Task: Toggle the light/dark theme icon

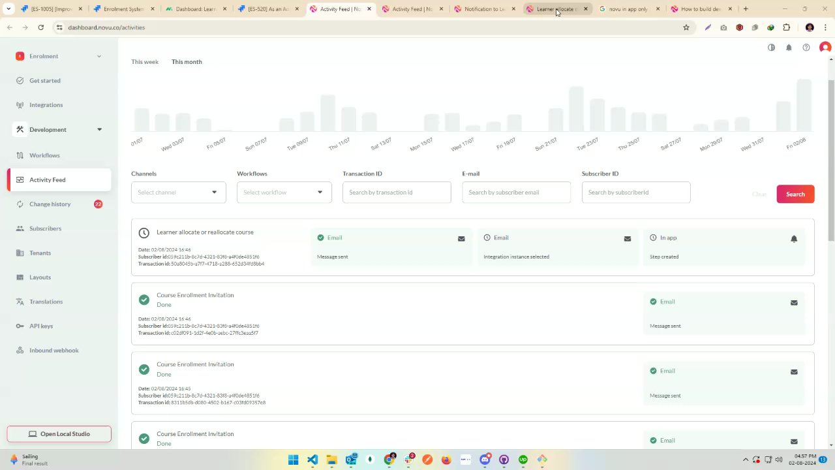Action: tap(771, 48)
